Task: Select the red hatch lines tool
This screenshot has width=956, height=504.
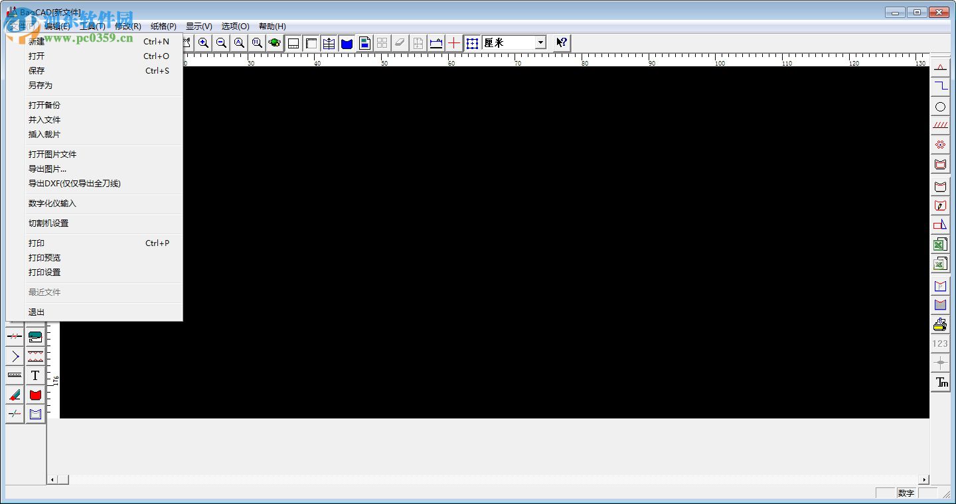Action: [940, 125]
